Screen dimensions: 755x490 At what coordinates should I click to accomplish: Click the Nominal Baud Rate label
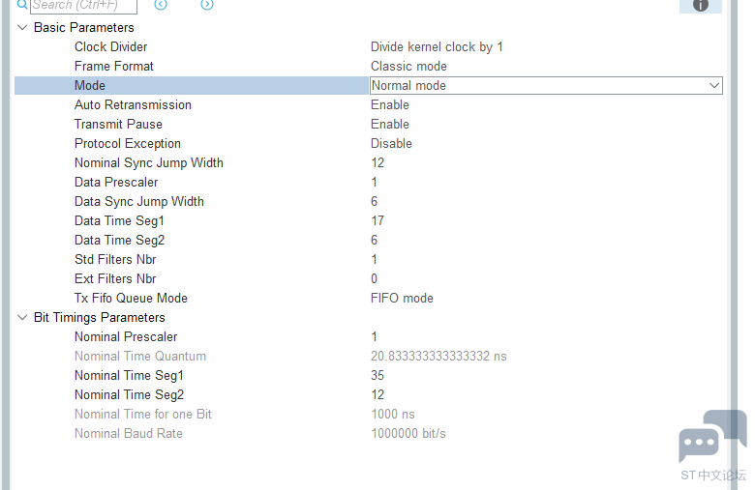[129, 433]
